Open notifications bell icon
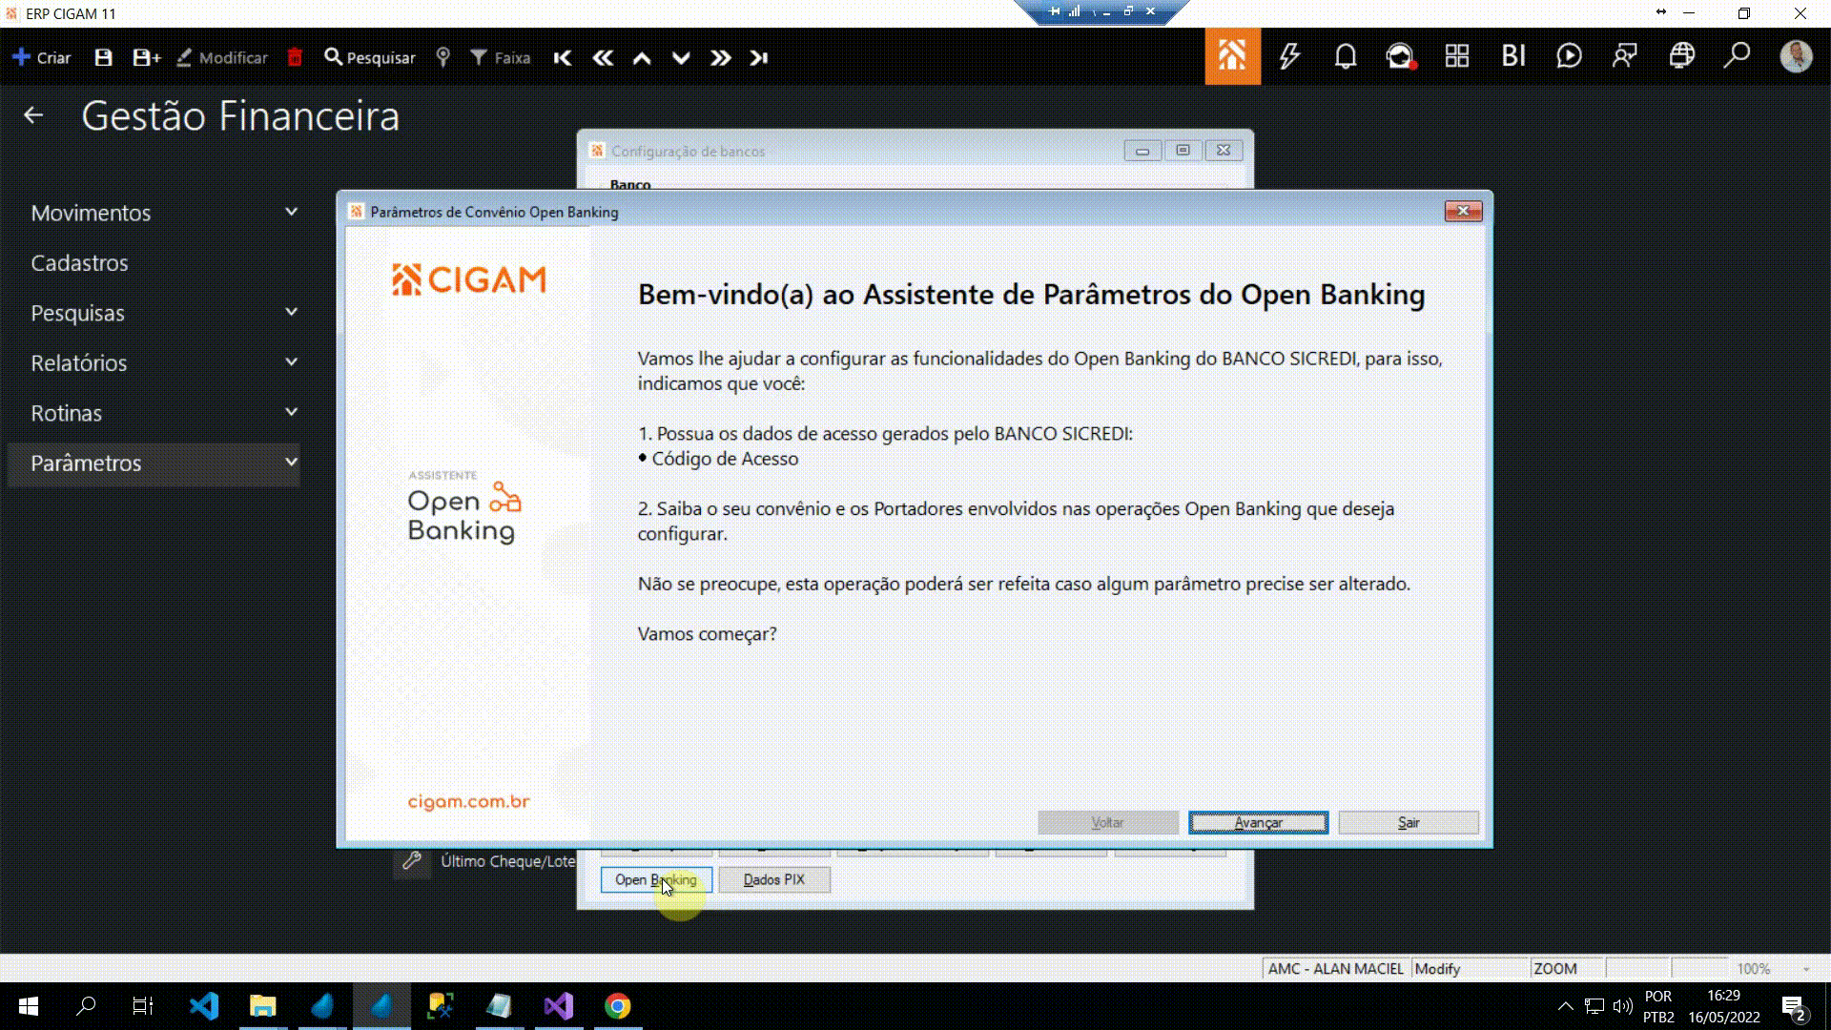Screen dimensions: 1831x1030 click(1345, 56)
